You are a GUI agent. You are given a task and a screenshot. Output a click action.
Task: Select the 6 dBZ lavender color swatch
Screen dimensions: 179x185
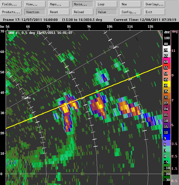tap(167, 143)
